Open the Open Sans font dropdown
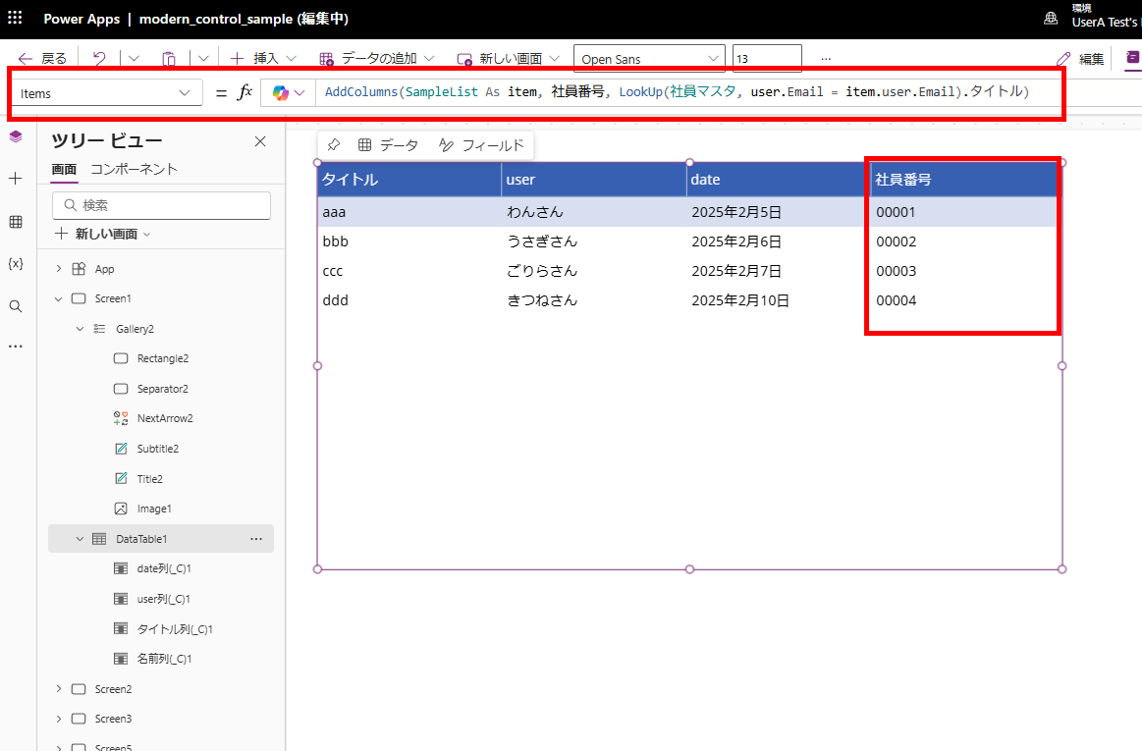This screenshot has height=751, width=1142. [x=648, y=58]
